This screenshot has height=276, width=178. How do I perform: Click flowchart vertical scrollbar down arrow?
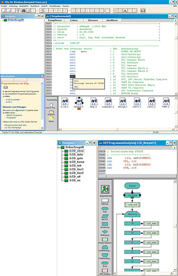click(175, 270)
